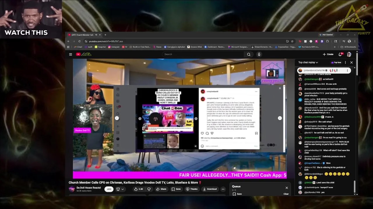Open the Gmail bookmark
Screen dimensions: 373x209
78,47
